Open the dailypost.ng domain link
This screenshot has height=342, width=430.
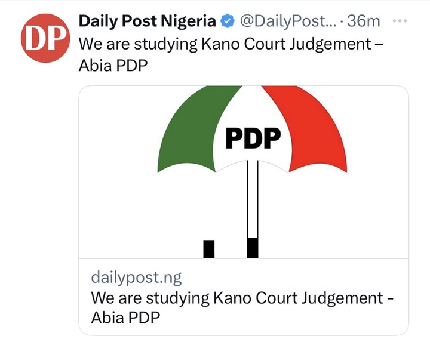(x=136, y=278)
